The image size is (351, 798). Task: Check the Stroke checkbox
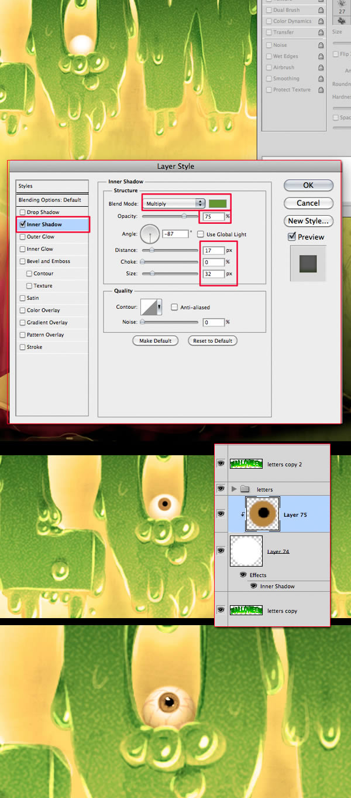[x=23, y=347]
